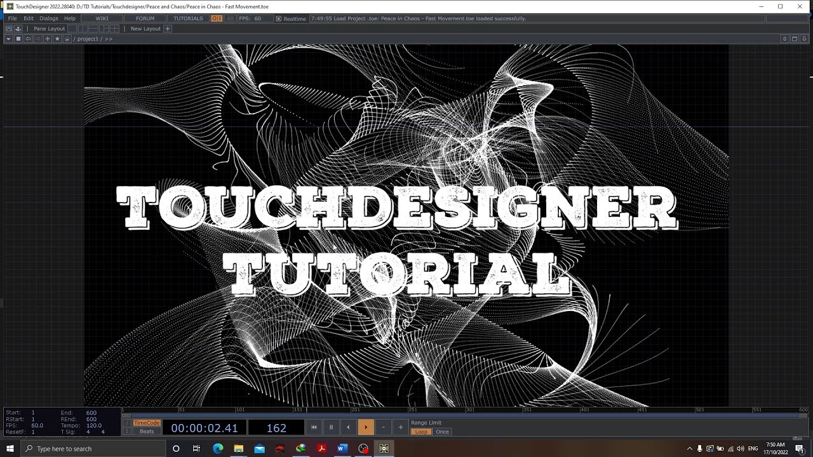Launch Microsoft Edge from taskbar

coord(218,449)
